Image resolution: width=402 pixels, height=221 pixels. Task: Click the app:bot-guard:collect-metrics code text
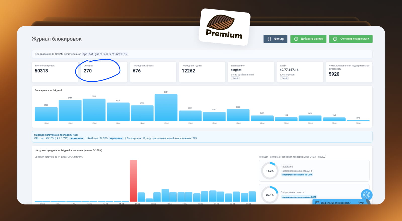coord(105,54)
